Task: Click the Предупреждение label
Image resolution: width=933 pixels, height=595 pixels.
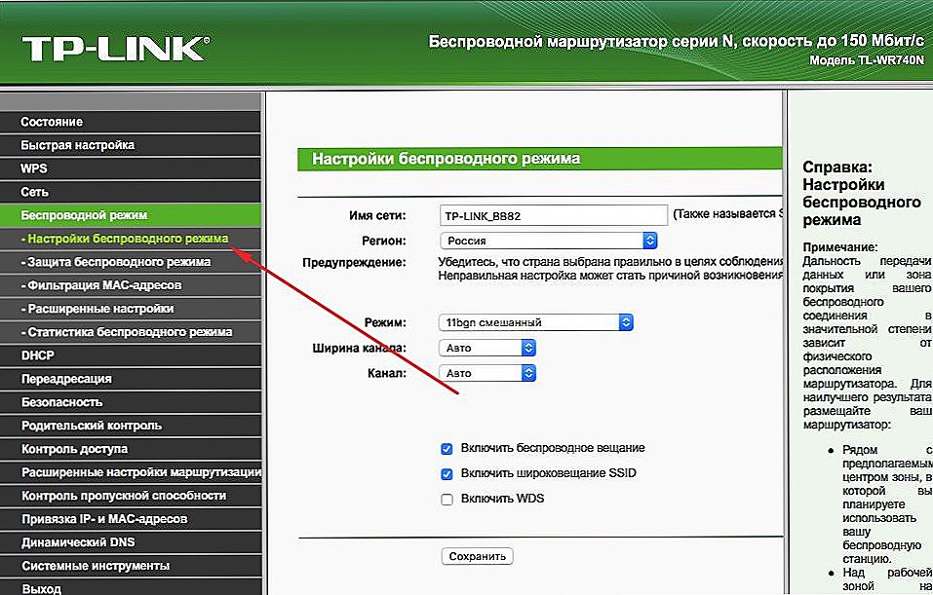Action: pos(354,262)
